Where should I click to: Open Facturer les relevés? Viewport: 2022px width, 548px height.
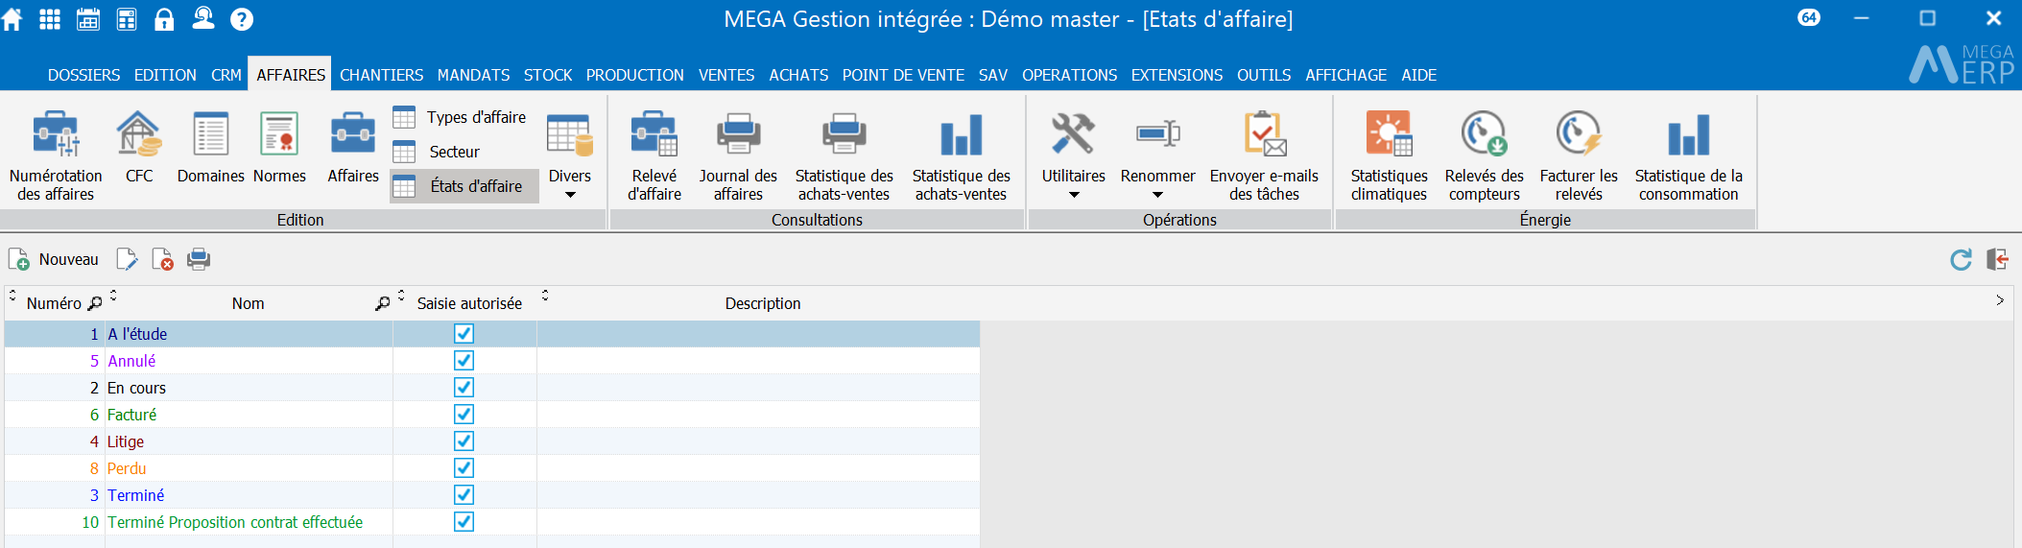pyautogui.click(x=1579, y=156)
